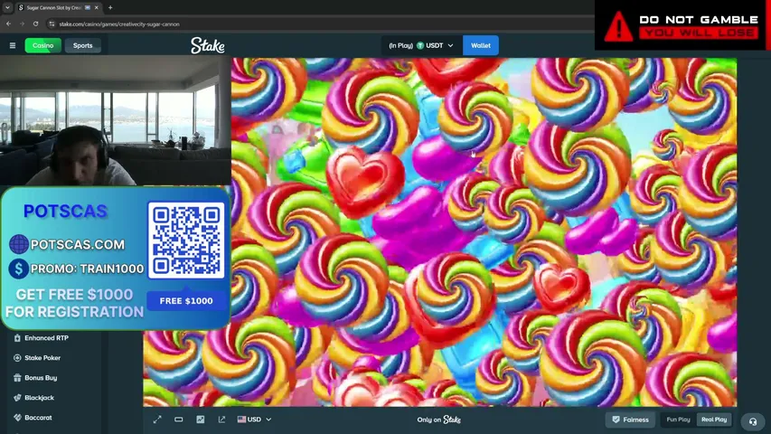This screenshot has width=771, height=434.
Task: Open the Fairness dialog
Action: click(x=630, y=420)
